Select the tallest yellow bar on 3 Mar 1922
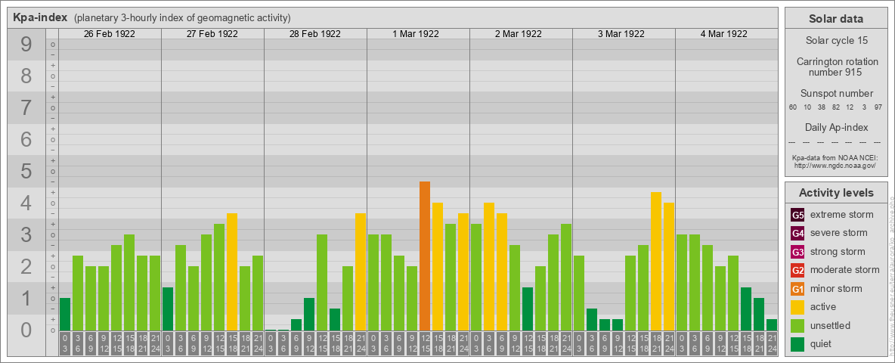The width and height of the screenshot is (895, 363). click(x=656, y=262)
